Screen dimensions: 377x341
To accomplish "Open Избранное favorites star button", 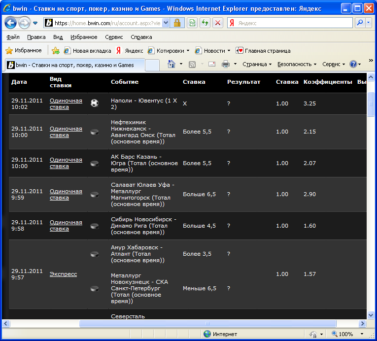I will [x=24, y=50].
